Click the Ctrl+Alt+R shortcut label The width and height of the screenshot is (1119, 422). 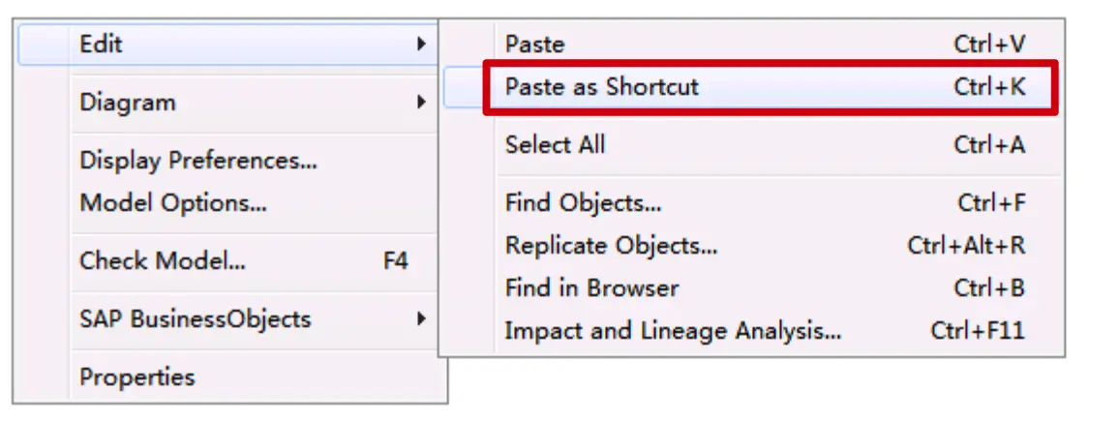966,246
